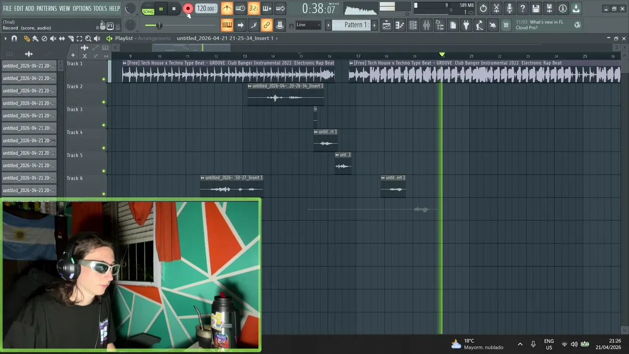Viewport: 629px width, 354px height.
Task: Toggle loop recording
Action: (x=280, y=8)
